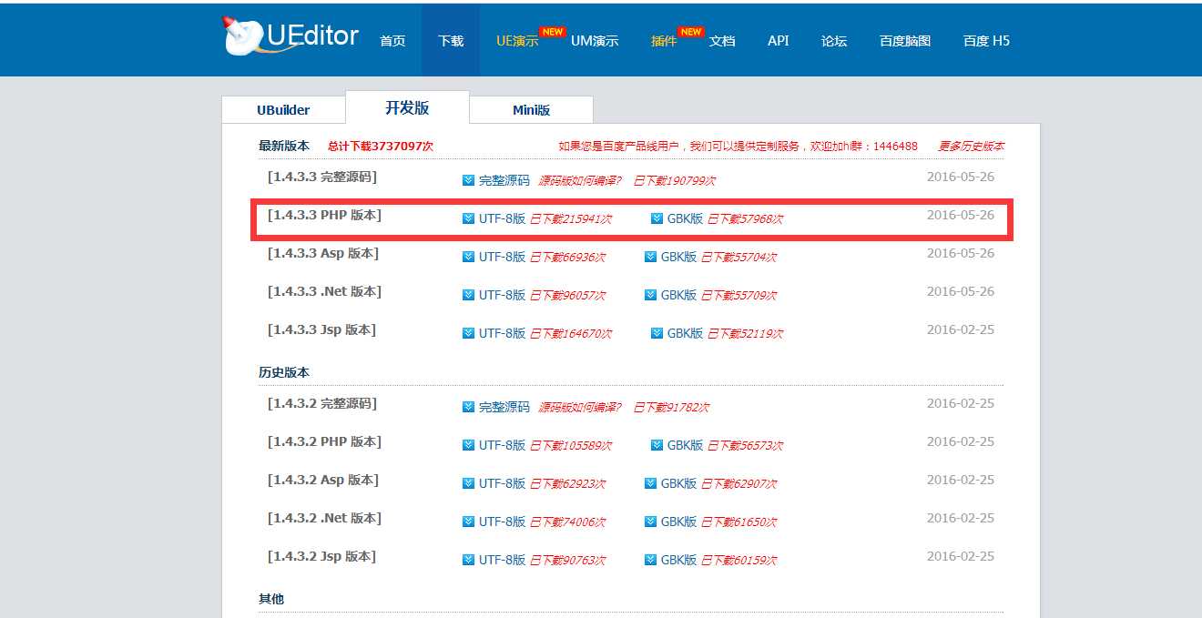Open 源码版如何编译? link in 1.4.3.3 row
Image resolution: width=1202 pixels, height=618 pixels.
[x=579, y=180]
